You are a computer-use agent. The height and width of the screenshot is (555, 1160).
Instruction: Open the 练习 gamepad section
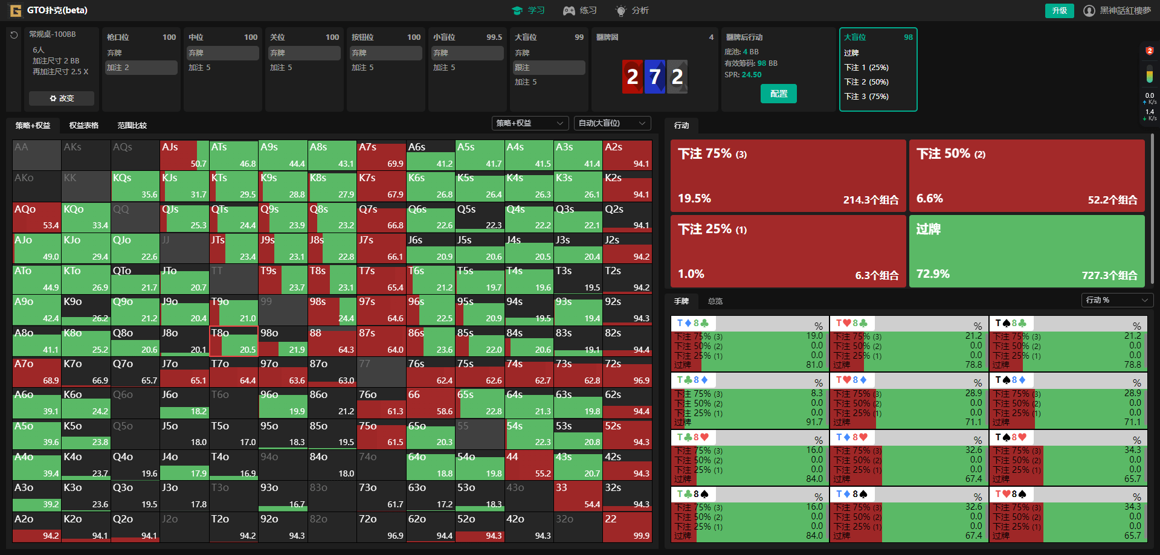pos(580,10)
